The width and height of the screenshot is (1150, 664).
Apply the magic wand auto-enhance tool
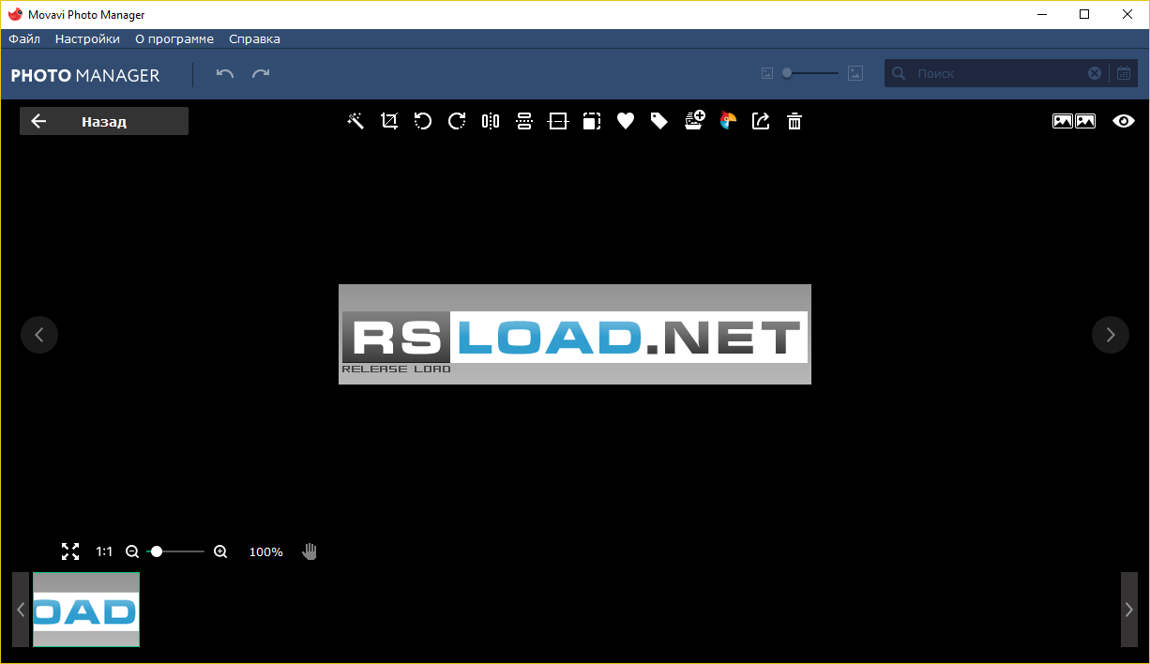pyautogui.click(x=356, y=121)
